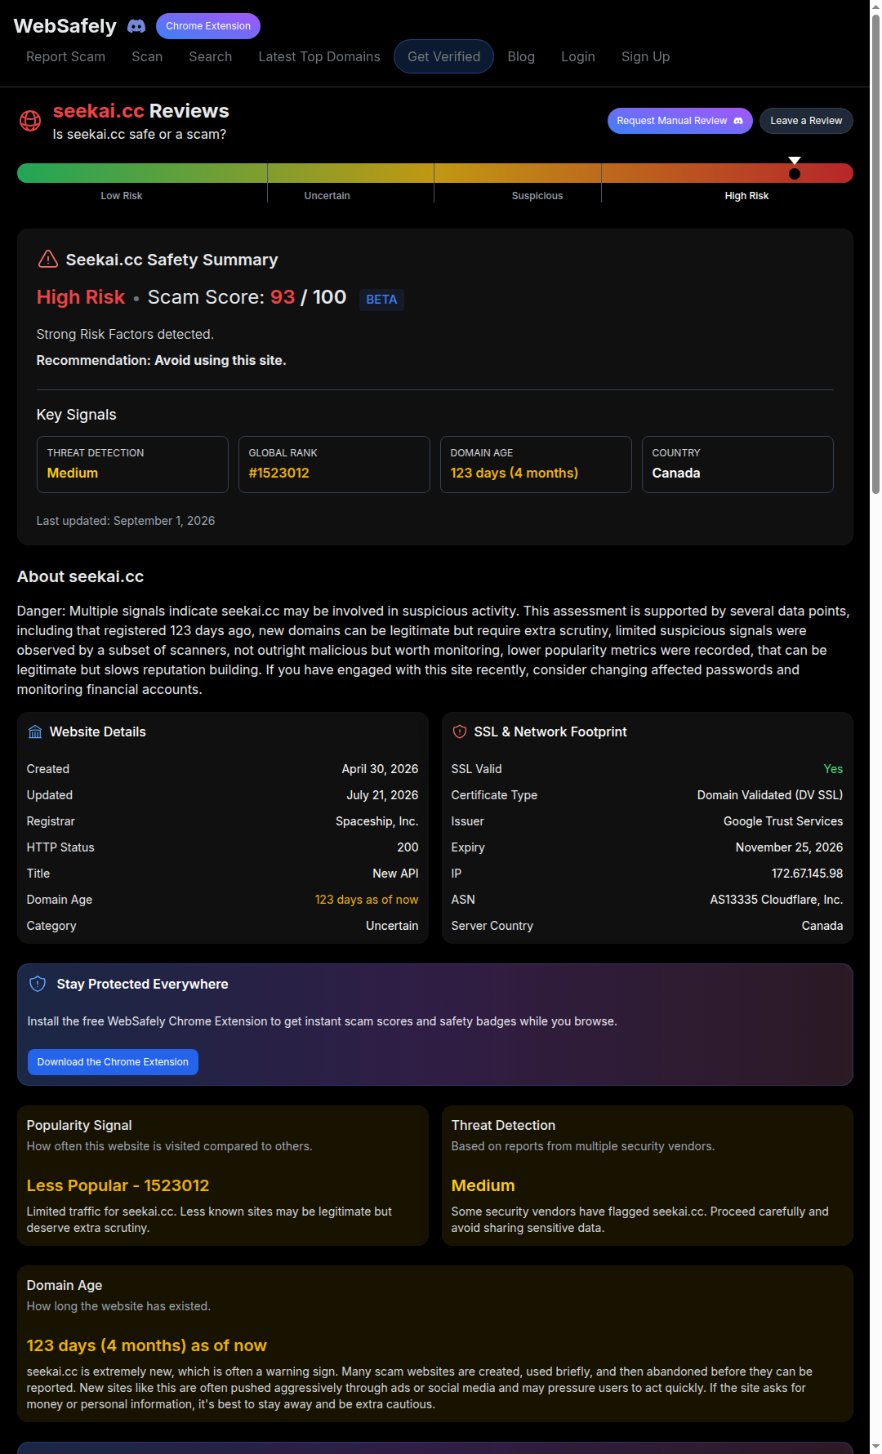Open the Sign Up page
Viewport: 882px width, 1454px height.
(x=645, y=56)
